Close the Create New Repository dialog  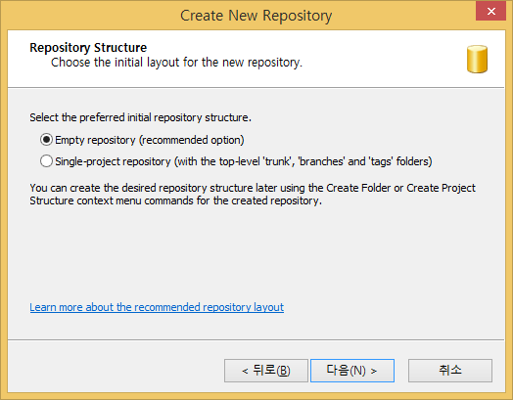click(490, 11)
